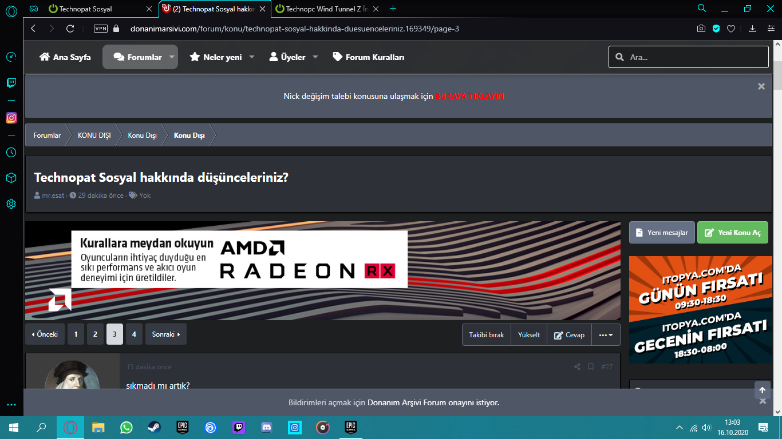This screenshot has width=782, height=439.
Task: Open Forum Kuralları page
Action: [369, 57]
